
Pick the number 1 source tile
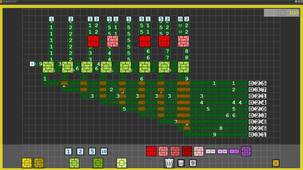[68, 151]
